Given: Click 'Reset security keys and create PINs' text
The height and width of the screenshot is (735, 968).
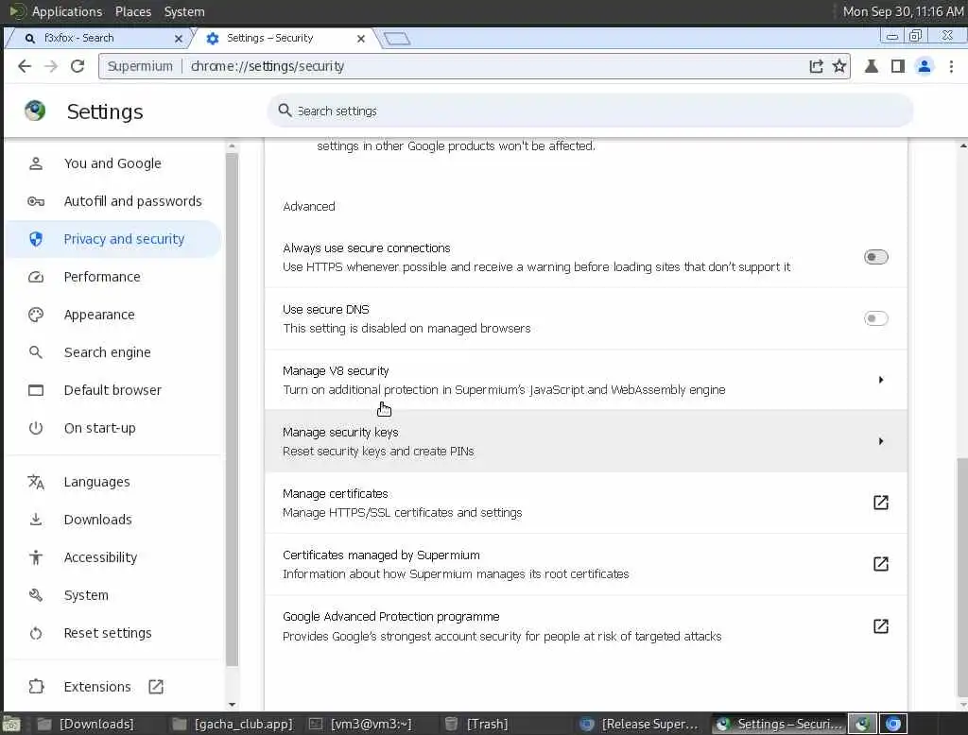Looking at the screenshot, I should [378, 452].
